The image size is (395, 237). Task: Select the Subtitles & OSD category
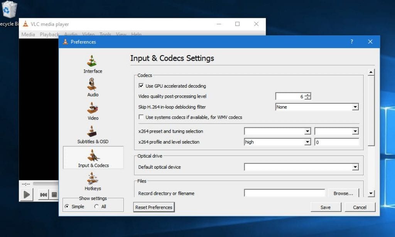point(93,136)
